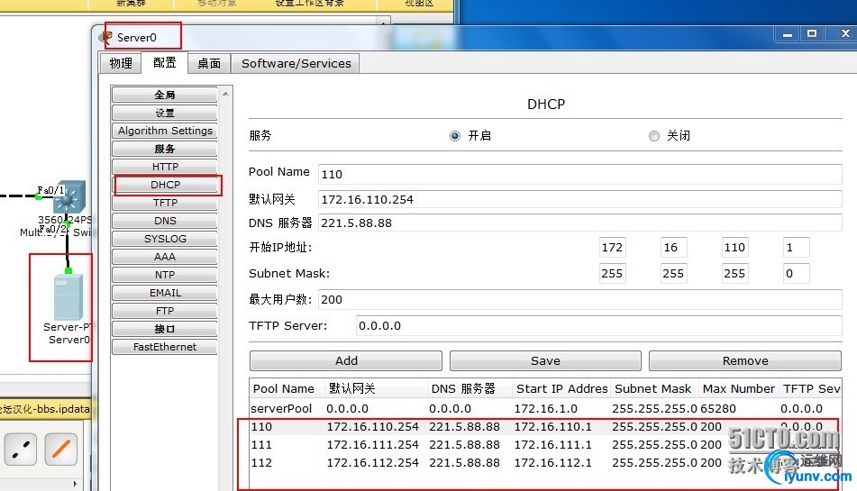The width and height of the screenshot is (857, 491).
Task: Click scroll-up arrow of services sidebar
Action: click(225, 94)
